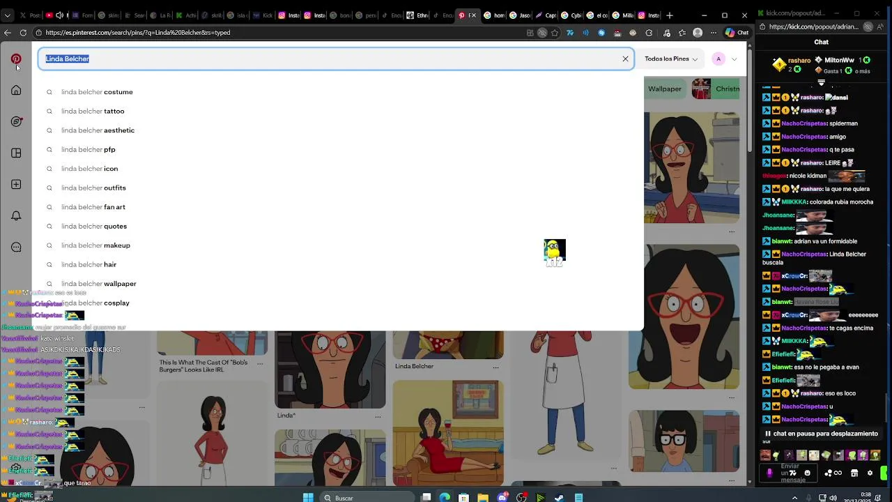The width and height of the screenshot is (892, 502).
Task: Go back with the browser back arrow
Action: [x=8, y=33]
